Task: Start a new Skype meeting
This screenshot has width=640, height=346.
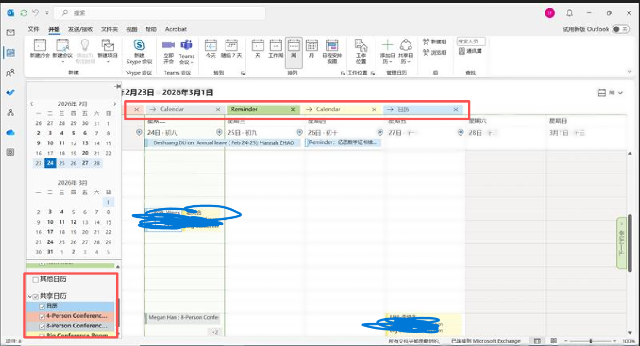Action: 139,52
